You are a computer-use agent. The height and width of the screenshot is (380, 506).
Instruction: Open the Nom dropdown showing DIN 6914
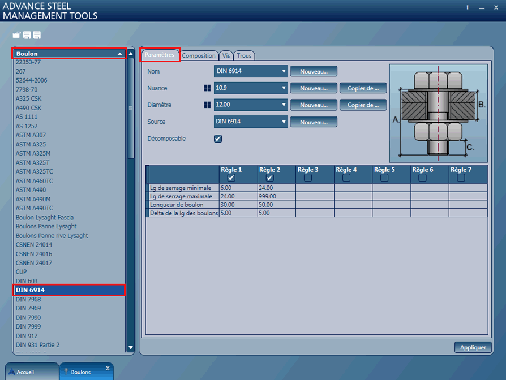tap(251, 71)
